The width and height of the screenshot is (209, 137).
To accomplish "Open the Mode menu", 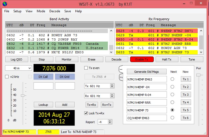I will 41,11.
